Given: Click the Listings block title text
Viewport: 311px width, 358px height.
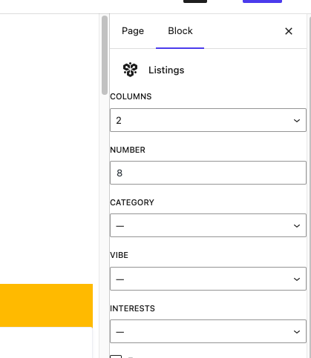Looking at the screenshot, I should tap(166, 70).
